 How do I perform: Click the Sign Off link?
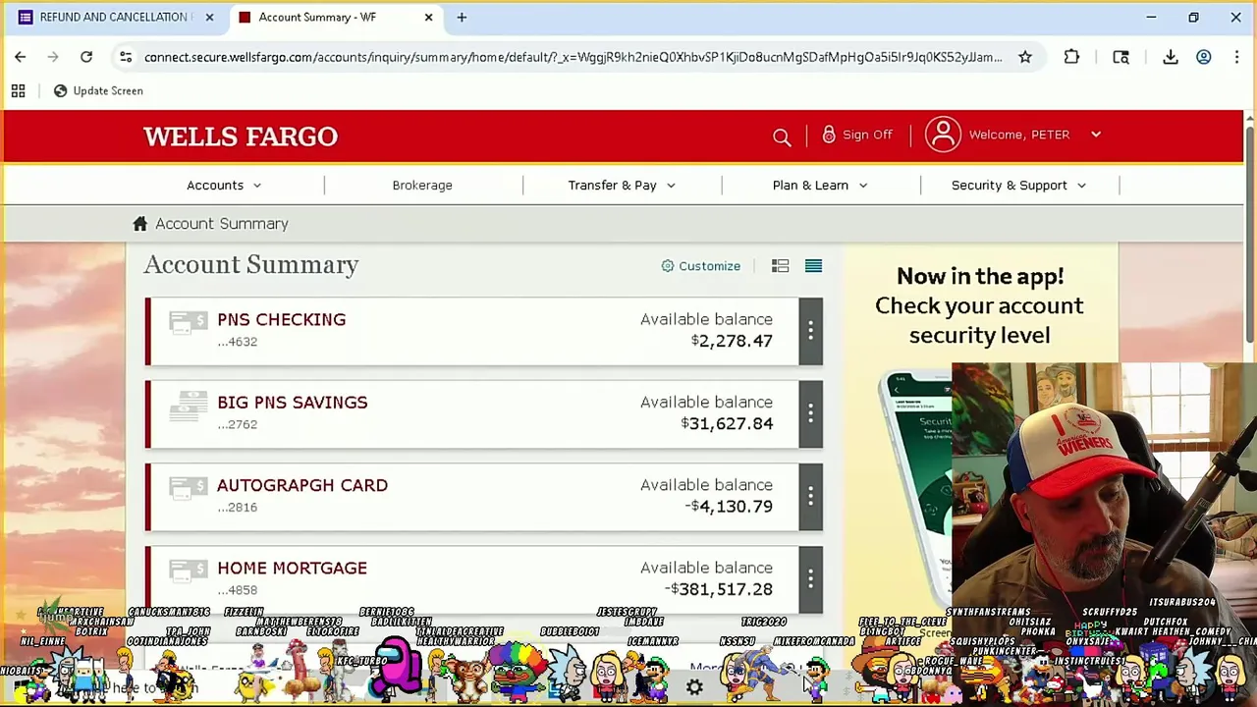coord(867,135)
